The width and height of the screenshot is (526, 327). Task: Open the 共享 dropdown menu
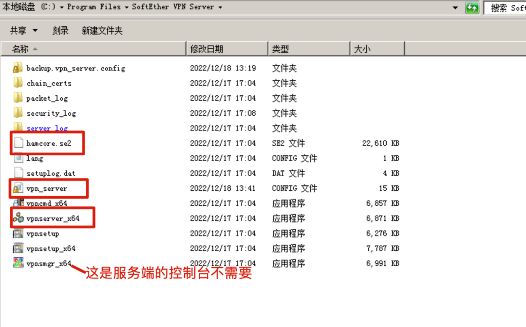click(23, 31)
